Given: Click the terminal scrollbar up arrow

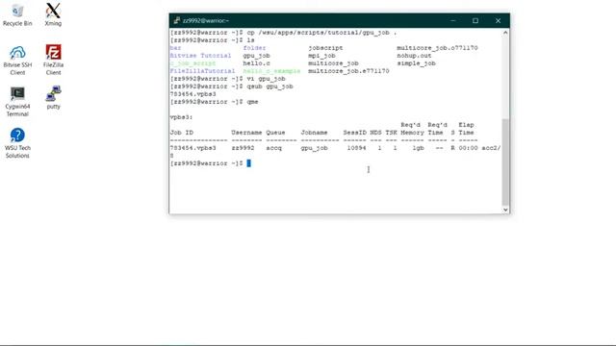Looking at the screenshot, I should coord(505,33).
